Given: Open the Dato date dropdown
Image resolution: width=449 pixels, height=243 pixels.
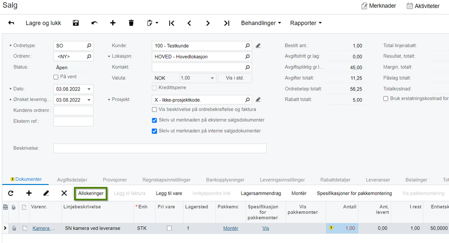Looking at the screenshot, I should (89, 89).
